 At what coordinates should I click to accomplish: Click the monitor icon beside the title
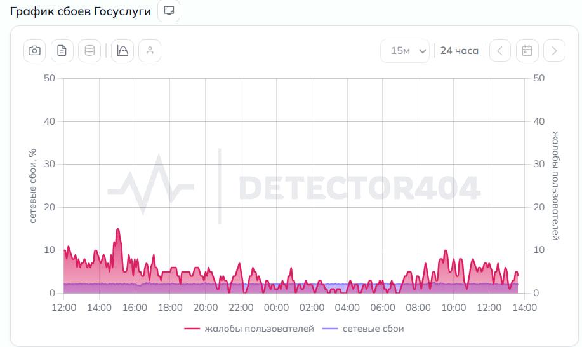pos(169,11)
